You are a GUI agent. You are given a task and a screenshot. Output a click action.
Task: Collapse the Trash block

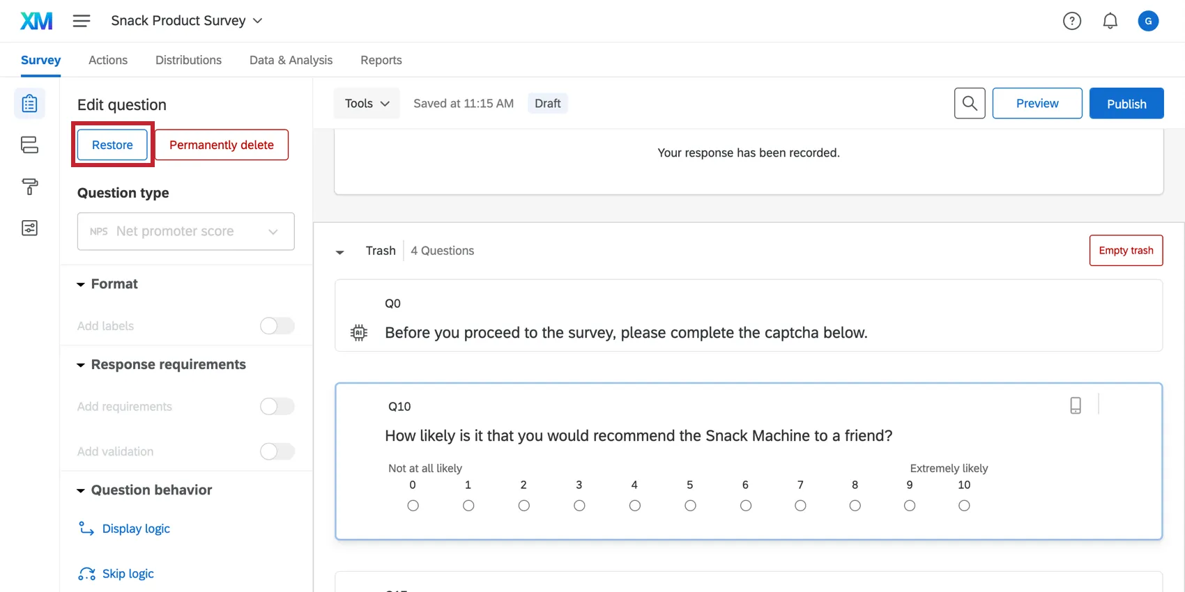pos(340,251)
